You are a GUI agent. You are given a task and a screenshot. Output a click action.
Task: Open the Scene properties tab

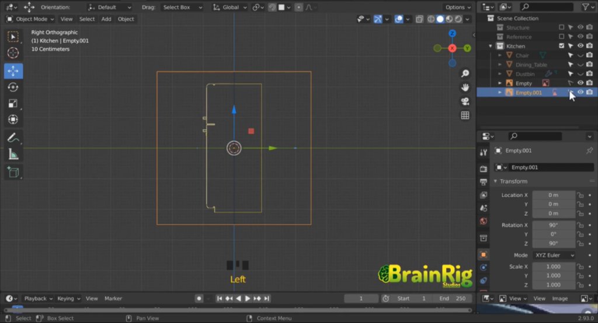[483, 208]
